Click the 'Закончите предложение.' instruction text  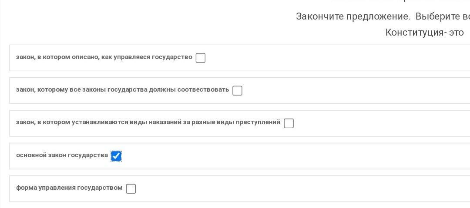point(353,17)
